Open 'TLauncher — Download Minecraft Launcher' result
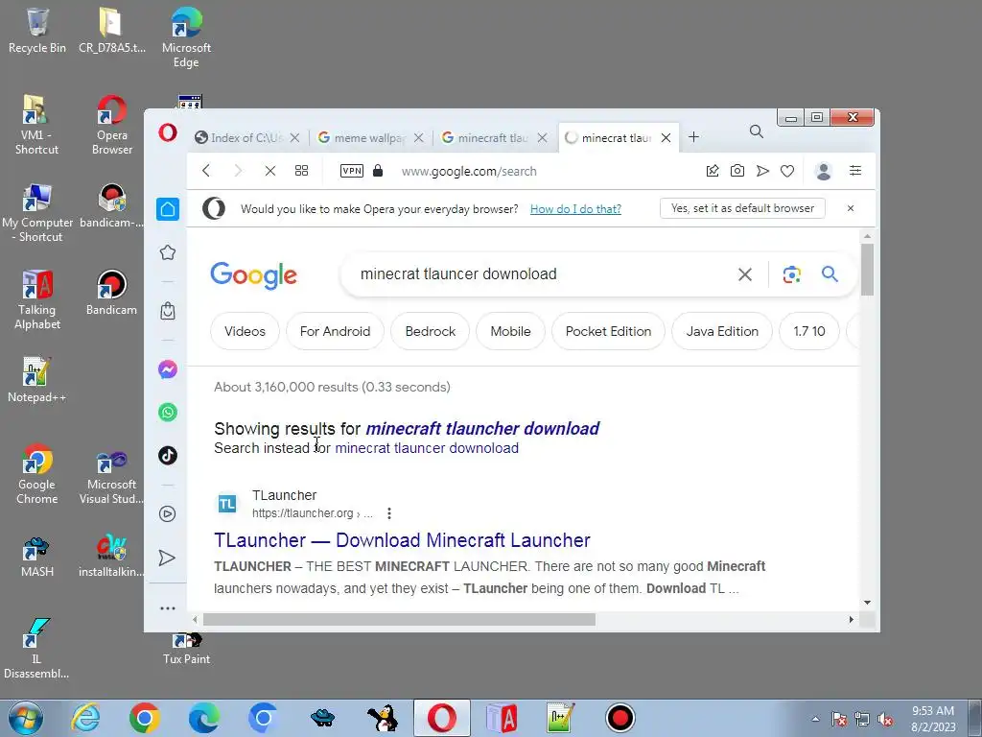982x737 pixels. pos(402,540)
